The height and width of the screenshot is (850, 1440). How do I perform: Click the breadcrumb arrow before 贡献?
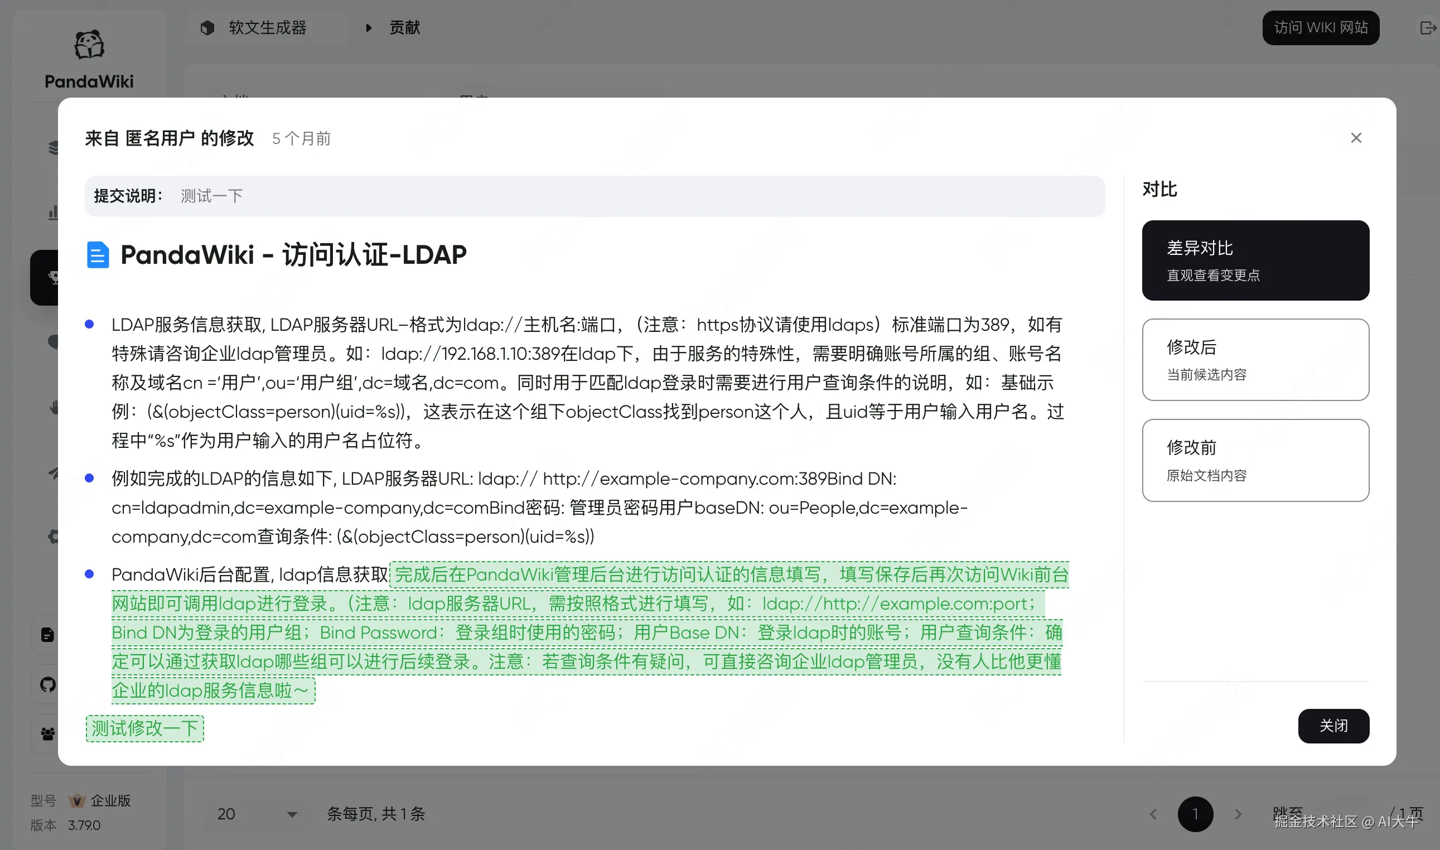pyautogui.click(x=369, y=28)
